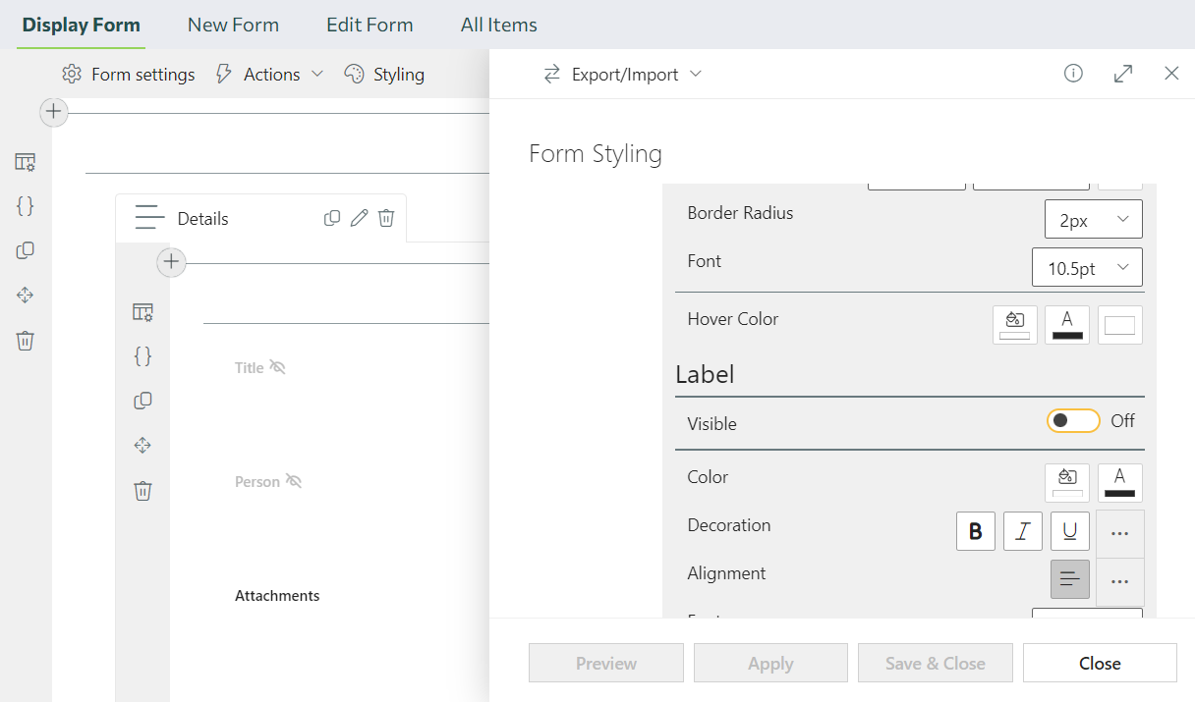Open inner row JSON braces icon
Image resolution: width=1195 pixels, height=702 pixels.
click(143, 356)
